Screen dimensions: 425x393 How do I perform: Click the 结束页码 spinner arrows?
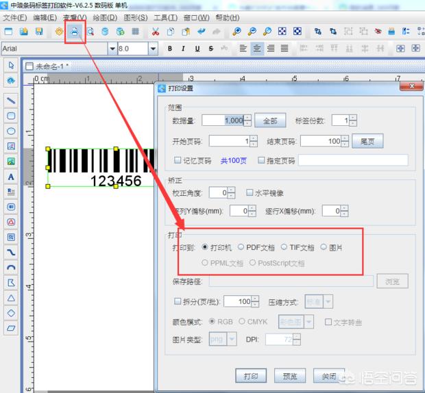coord(345,141)
